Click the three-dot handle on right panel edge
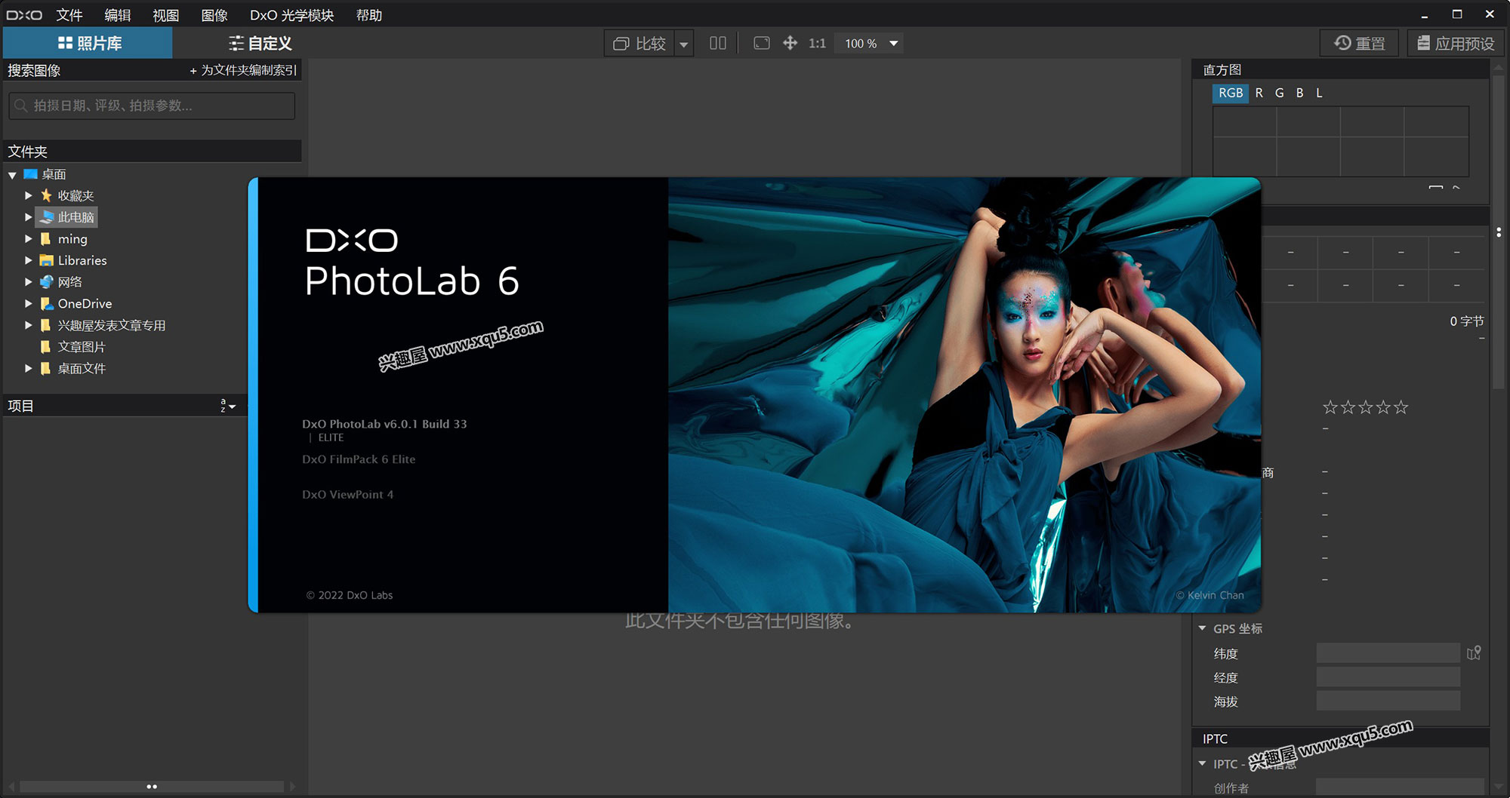Screen dimensions: 1510x798 click(1499, 232)
